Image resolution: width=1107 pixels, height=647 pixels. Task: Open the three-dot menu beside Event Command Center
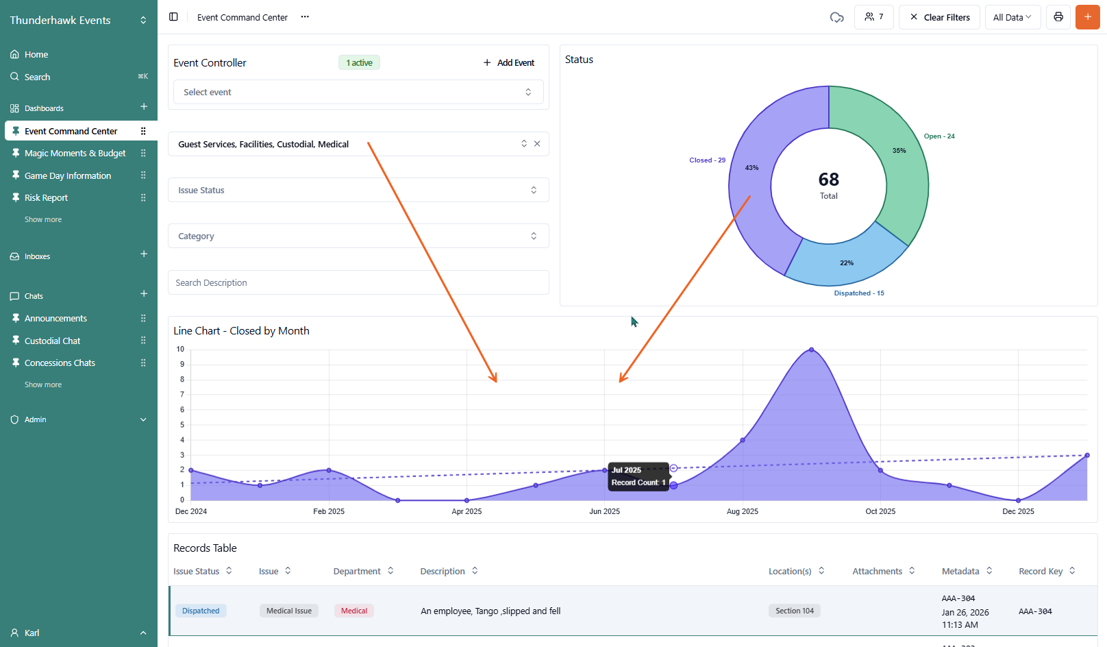305,17
